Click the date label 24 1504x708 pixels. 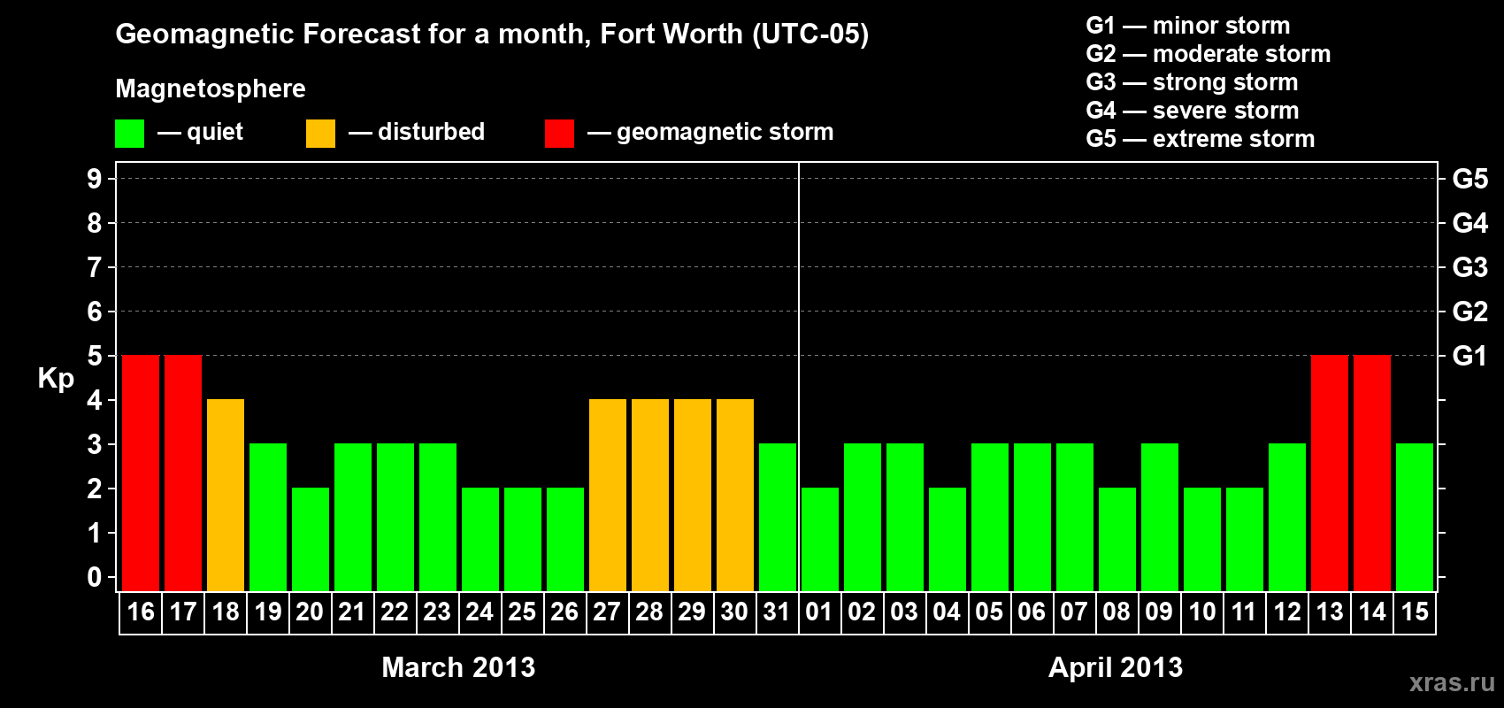(x=480, y=612)
